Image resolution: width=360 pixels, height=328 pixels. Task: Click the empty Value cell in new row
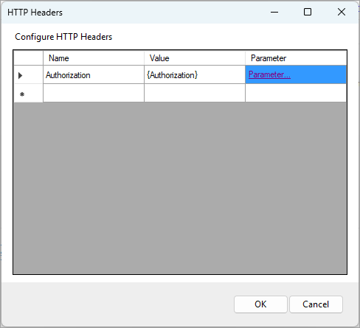point(195,93)
